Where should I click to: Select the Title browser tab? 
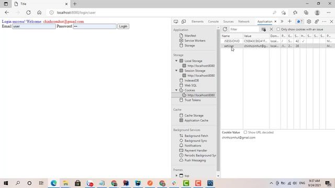(41, 4)
